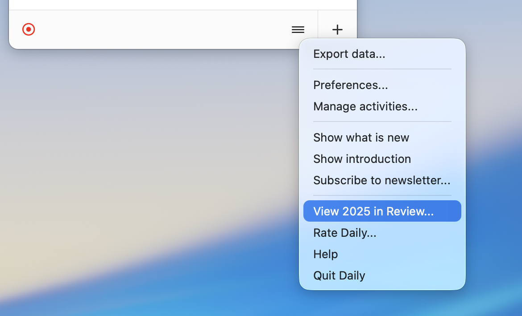Image resolution: width=522 pixels, height=316 pixels.
Task: Click the menu button next to plus
Action: (x=298, y=30)
